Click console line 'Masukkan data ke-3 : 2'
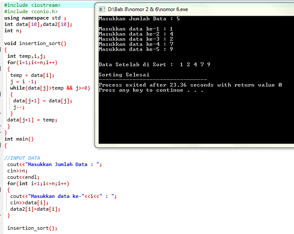The width and height of the screenshot is (294, 234). (x=136, y=39)
